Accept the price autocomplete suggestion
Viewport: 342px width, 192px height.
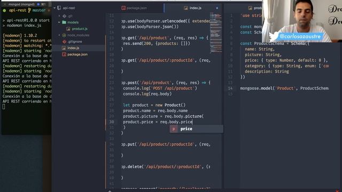[x=196, y=129]
